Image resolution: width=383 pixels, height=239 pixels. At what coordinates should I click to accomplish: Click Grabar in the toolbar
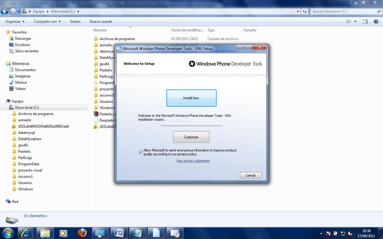tap(75, 22)
